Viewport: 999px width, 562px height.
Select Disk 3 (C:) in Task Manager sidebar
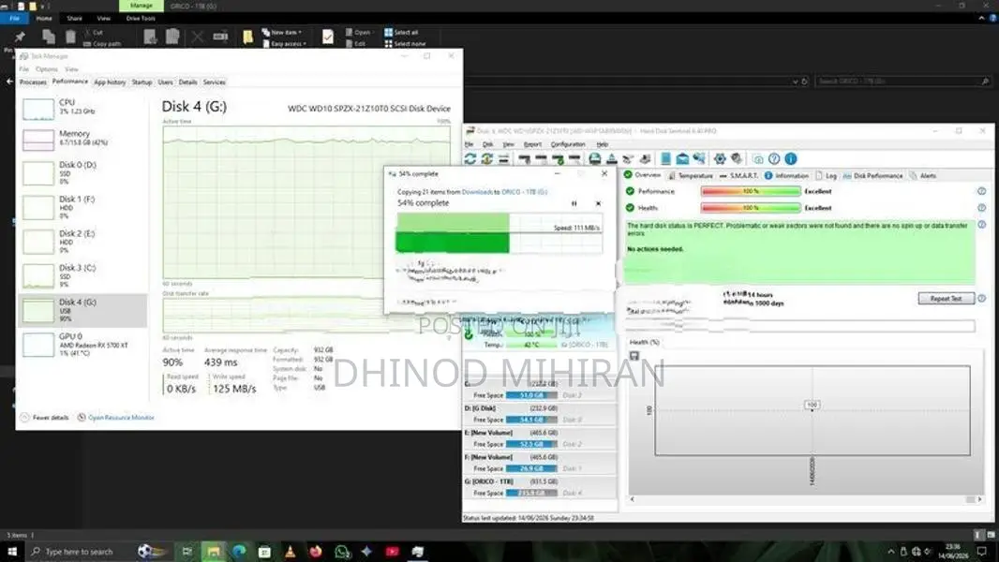point(82,275)
